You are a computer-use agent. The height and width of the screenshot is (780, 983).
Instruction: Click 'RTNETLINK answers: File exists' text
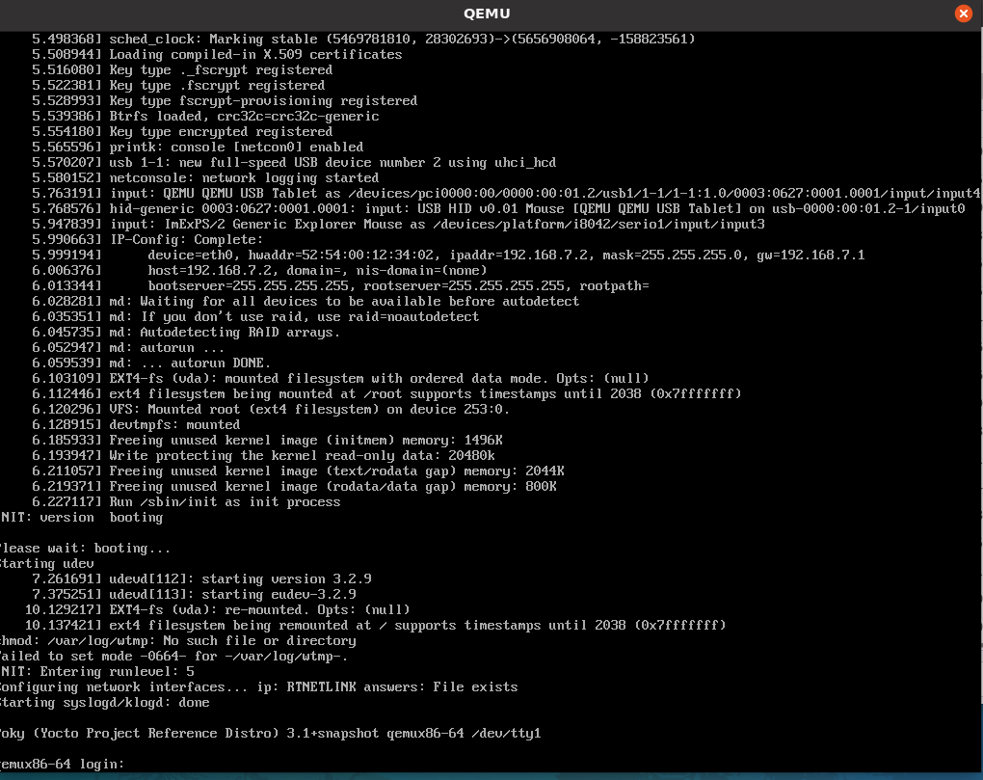(x=403, y=687)
